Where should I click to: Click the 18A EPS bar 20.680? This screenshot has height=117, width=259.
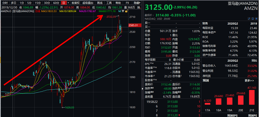[x=218, y=101]
